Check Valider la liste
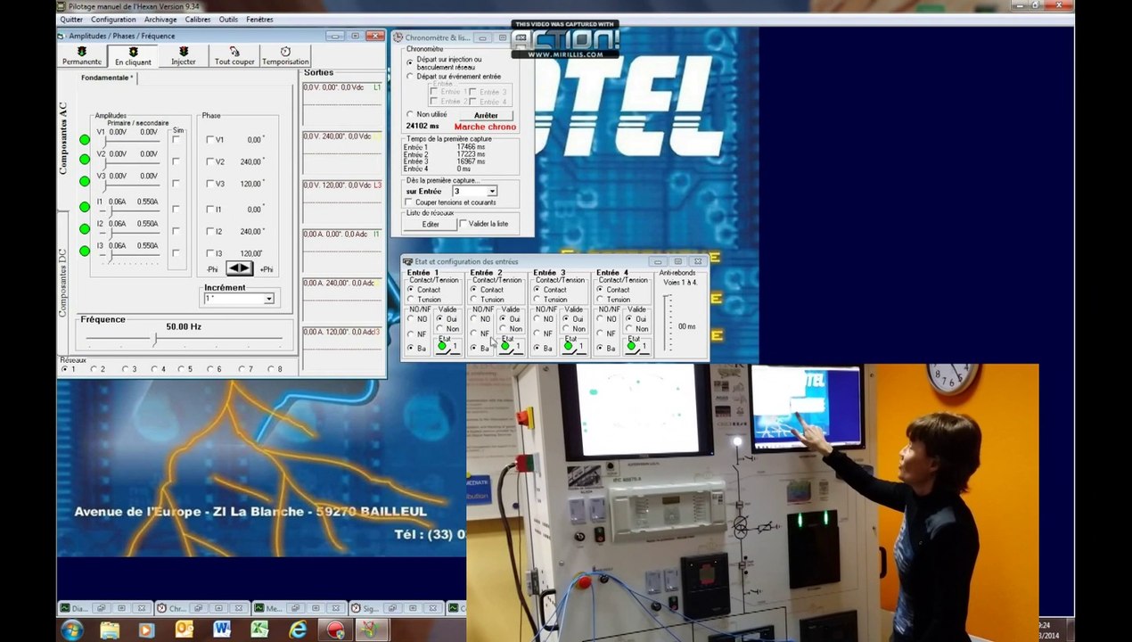Screen dimensions: 1132x642 [463, 224]
